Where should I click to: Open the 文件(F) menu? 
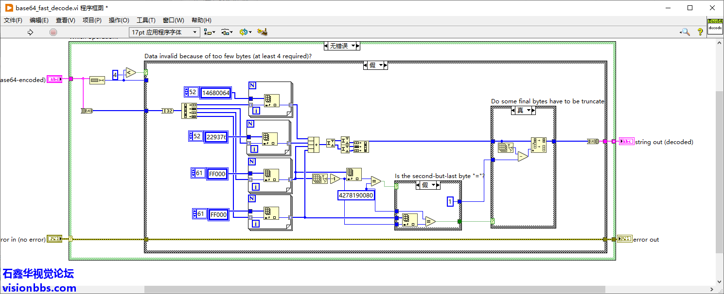coord(13,20)
